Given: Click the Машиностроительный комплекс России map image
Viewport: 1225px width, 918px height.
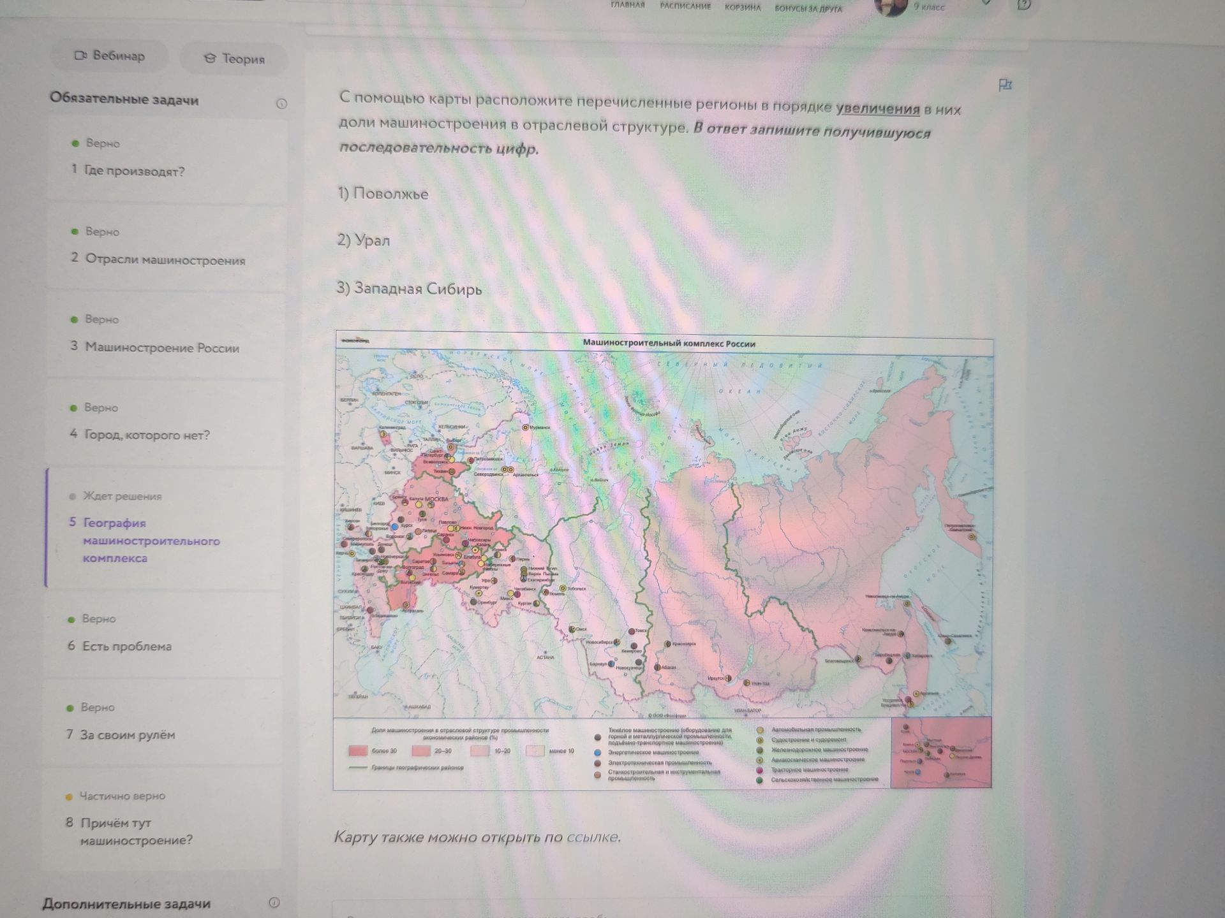Looking at the screenshot, I should (x=664, y=561).
